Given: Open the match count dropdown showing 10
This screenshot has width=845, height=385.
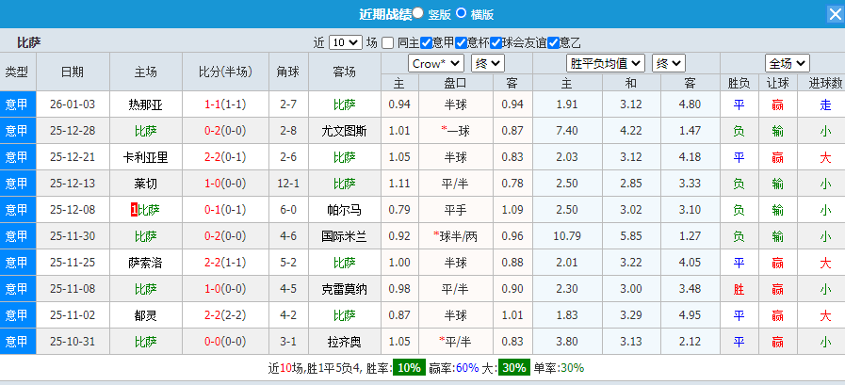Looking at the screenshot, I should tap(345, 42).
